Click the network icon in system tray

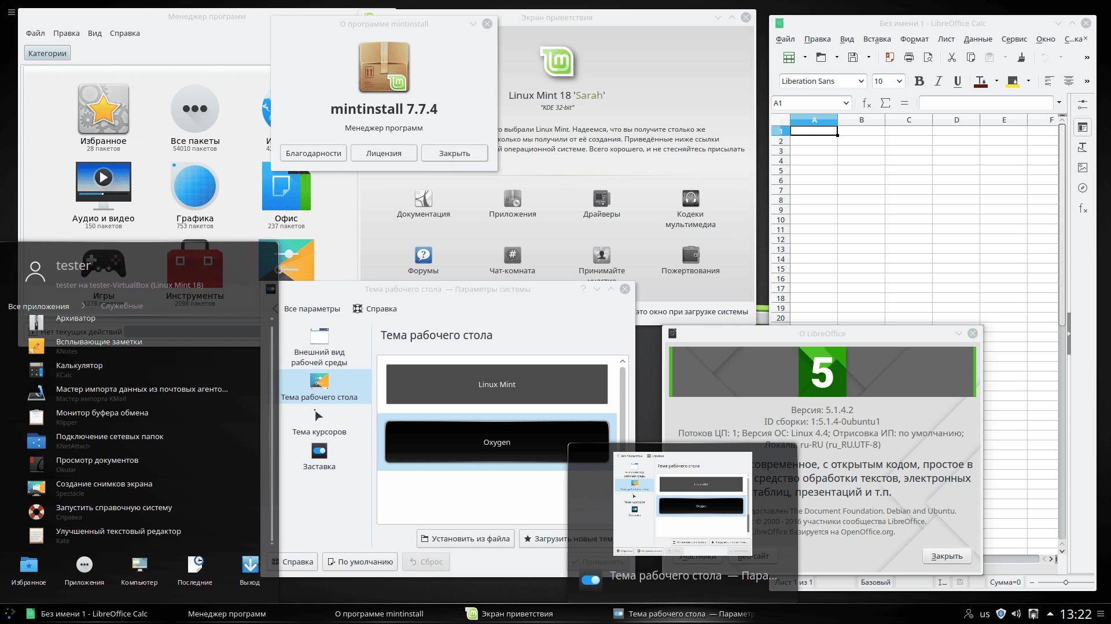pyautogui.click(x=1033, y=614)
